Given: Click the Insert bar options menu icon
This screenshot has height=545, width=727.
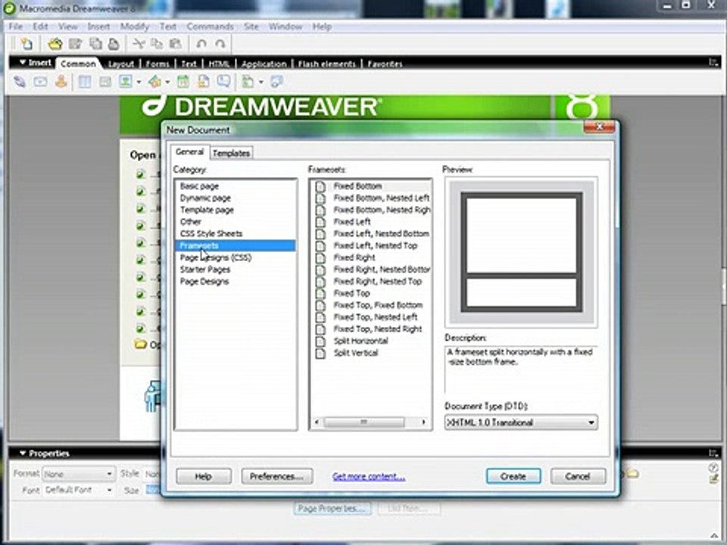Looking at the screenshot, I should (x=713, y=62).
